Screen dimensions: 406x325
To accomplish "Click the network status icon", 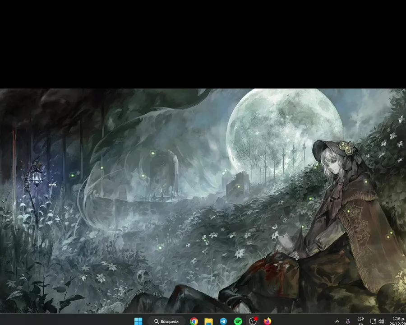I will point(373,321).
